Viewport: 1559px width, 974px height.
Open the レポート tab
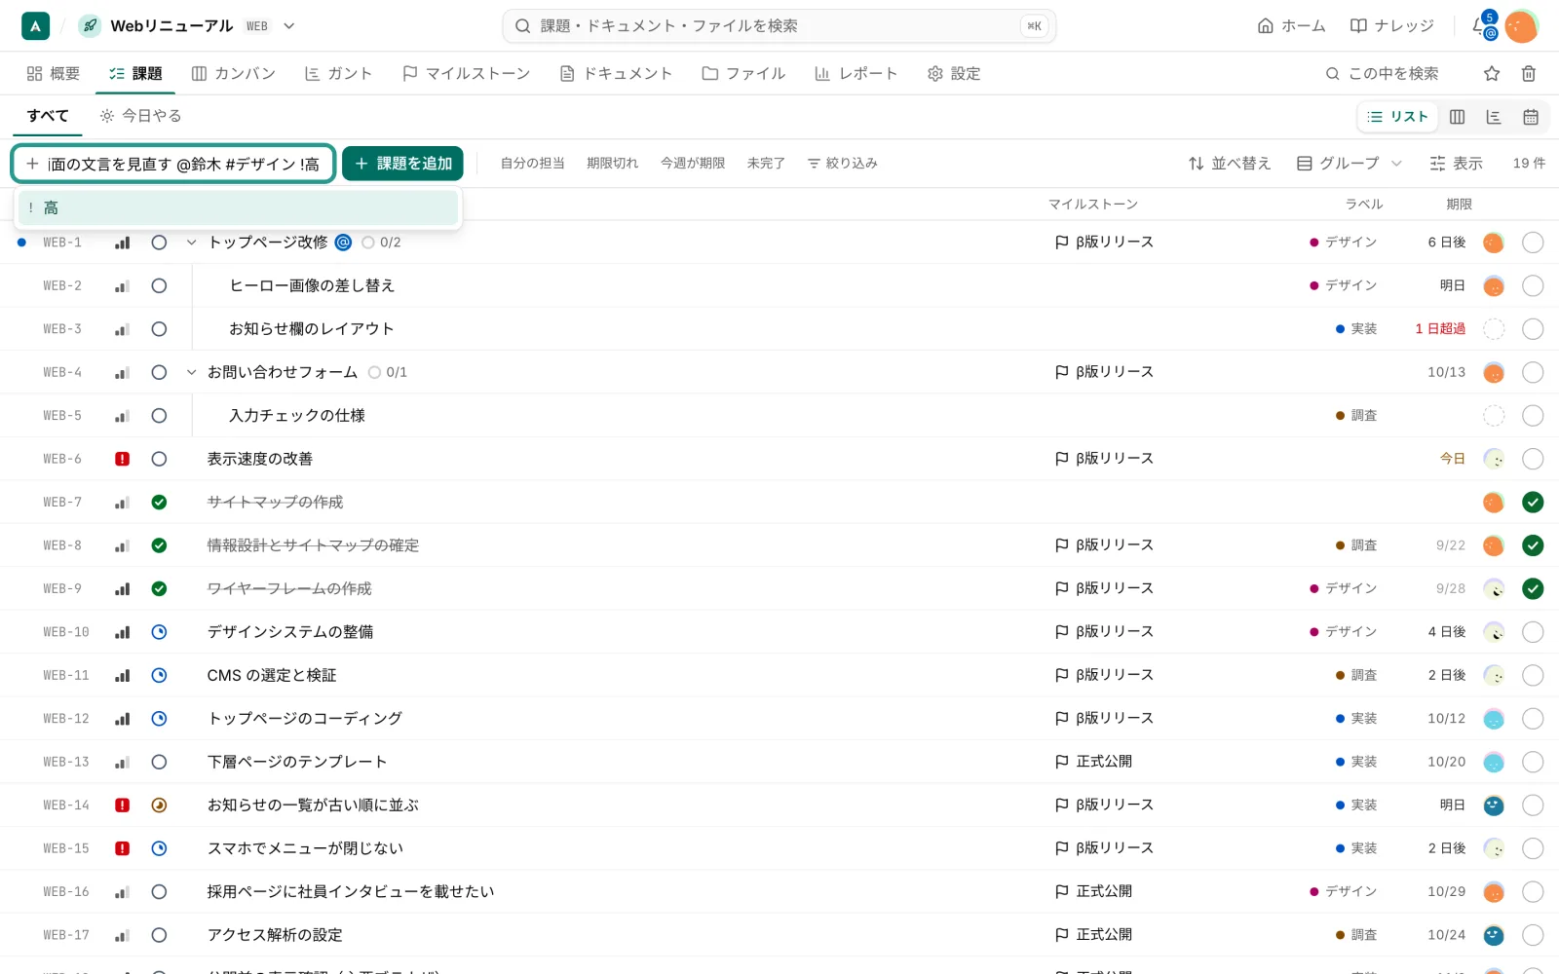point(855,74)
